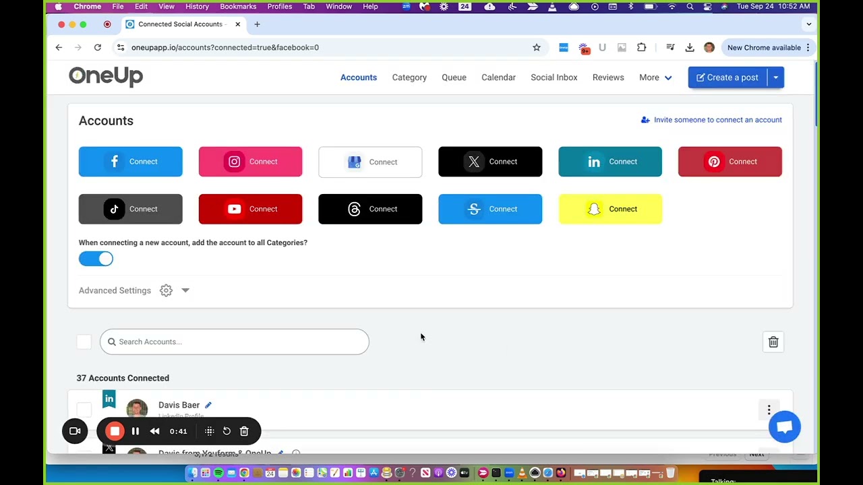Connect an X (Twitter) account
Screen dimensions: 863x485
point(490,162)
